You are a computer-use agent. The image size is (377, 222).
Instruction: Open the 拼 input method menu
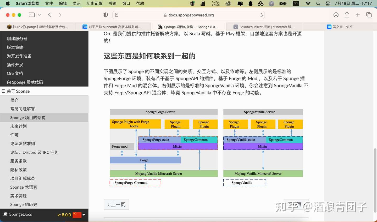(x=296, y=3)
